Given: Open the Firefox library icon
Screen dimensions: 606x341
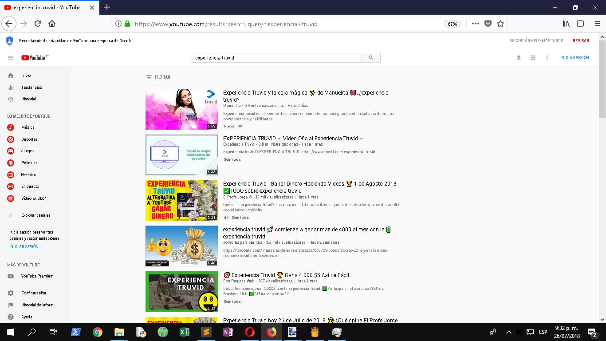Looking at the screenshot, I should point(566,24).
